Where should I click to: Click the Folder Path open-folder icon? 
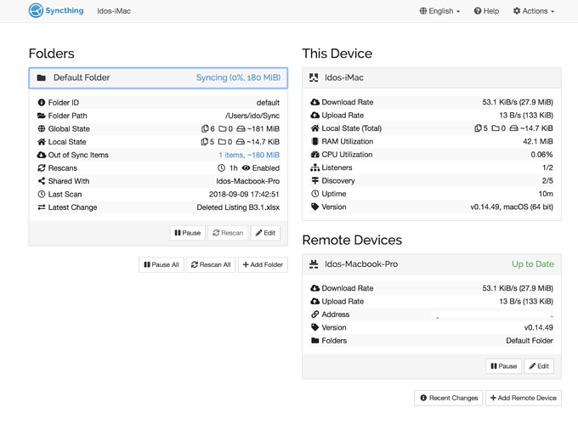[42, 116]
